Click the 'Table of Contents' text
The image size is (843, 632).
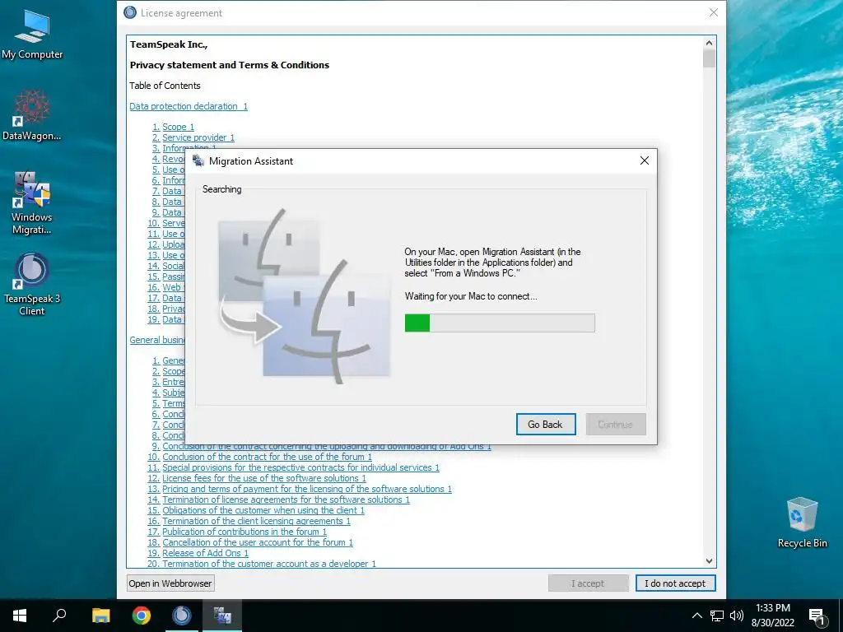point(165,86)
